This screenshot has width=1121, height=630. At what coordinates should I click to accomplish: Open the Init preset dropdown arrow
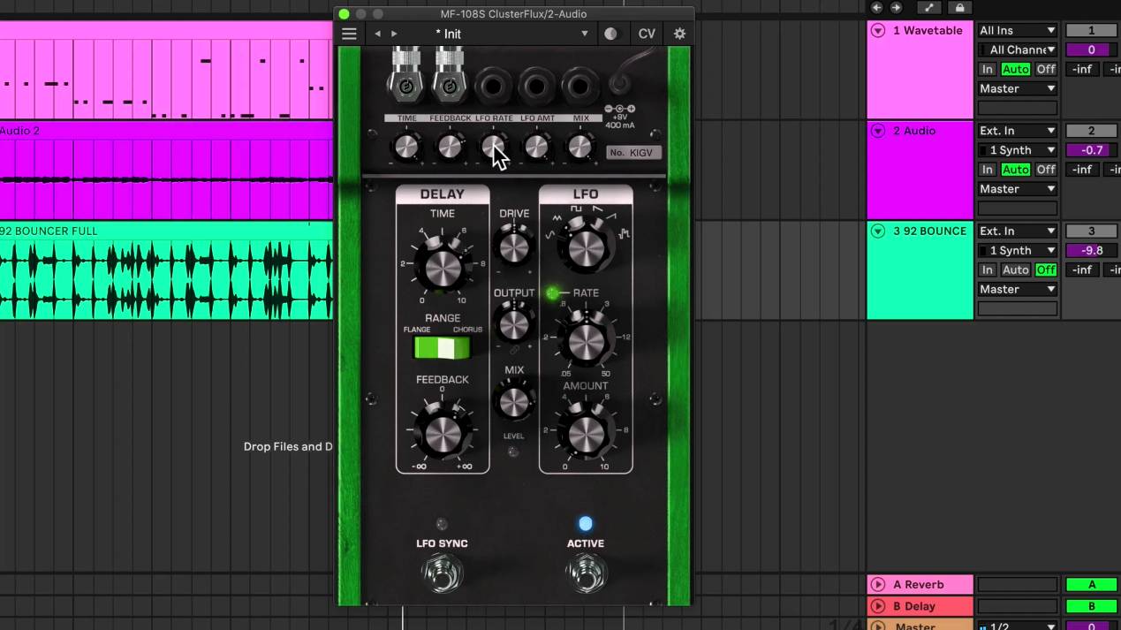584,34
